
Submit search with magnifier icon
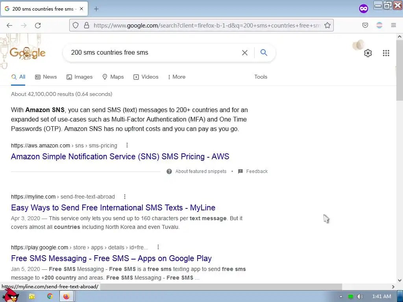pyautogui.click(x=264, y=52)
